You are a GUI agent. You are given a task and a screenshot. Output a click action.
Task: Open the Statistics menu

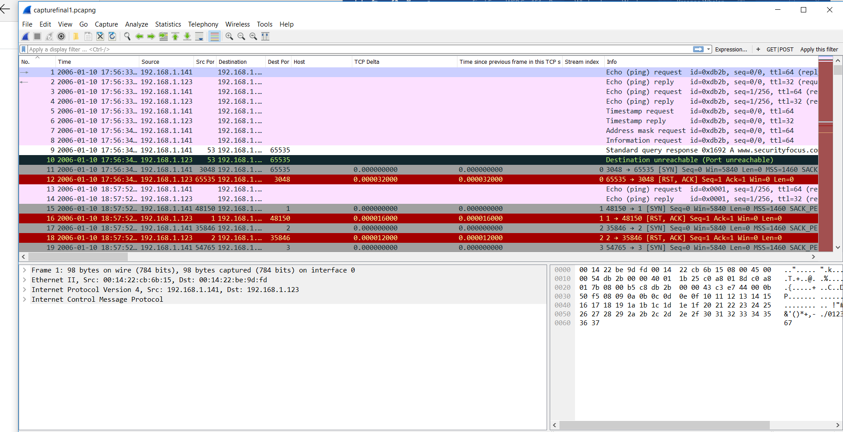168,24
